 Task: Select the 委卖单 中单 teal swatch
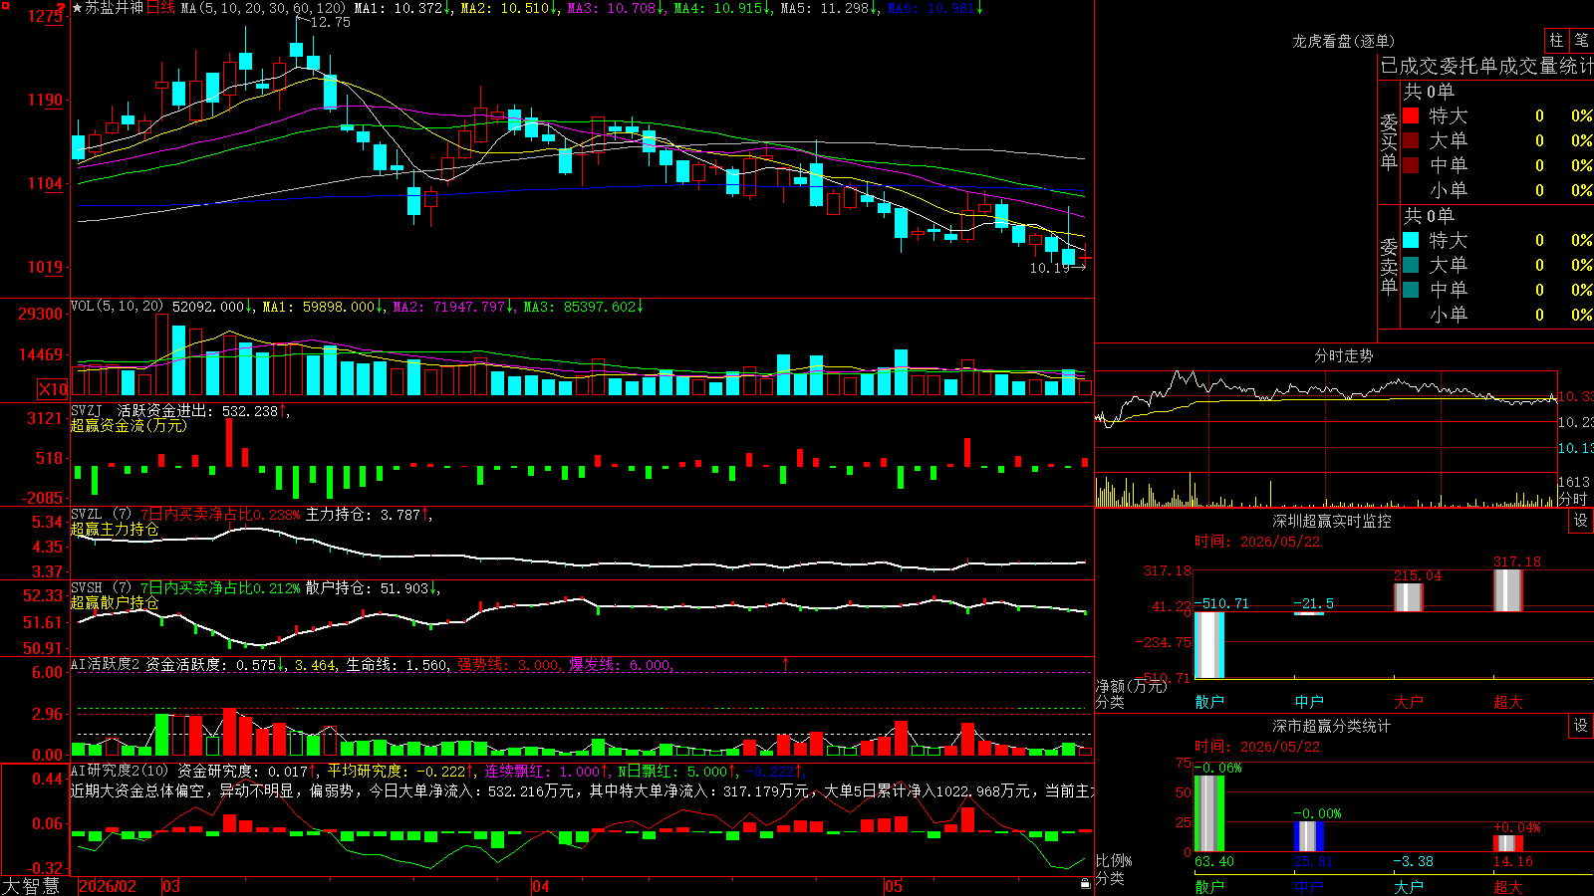tap(1411, 290)
